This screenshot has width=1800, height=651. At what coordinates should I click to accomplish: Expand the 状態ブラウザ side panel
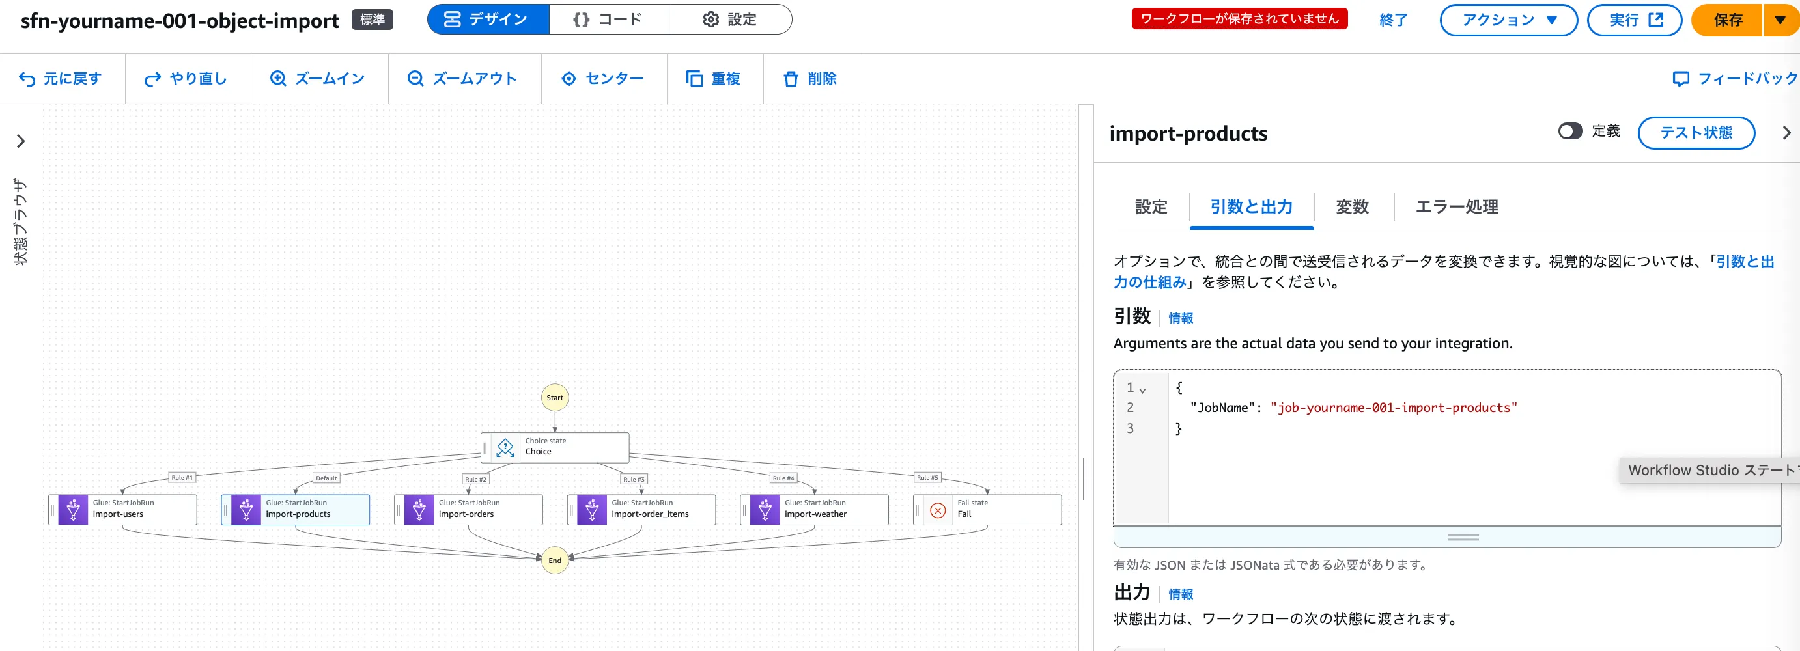click(21, 141)
